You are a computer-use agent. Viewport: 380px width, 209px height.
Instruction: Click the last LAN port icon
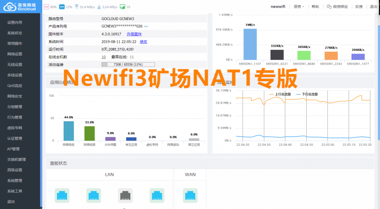(157, 195)
